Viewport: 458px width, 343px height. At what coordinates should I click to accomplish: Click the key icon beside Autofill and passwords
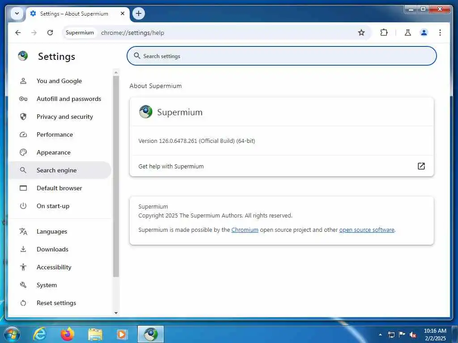pos(23,99)
